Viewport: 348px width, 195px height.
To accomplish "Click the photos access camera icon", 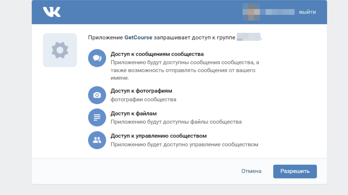I will coord(97,95).
